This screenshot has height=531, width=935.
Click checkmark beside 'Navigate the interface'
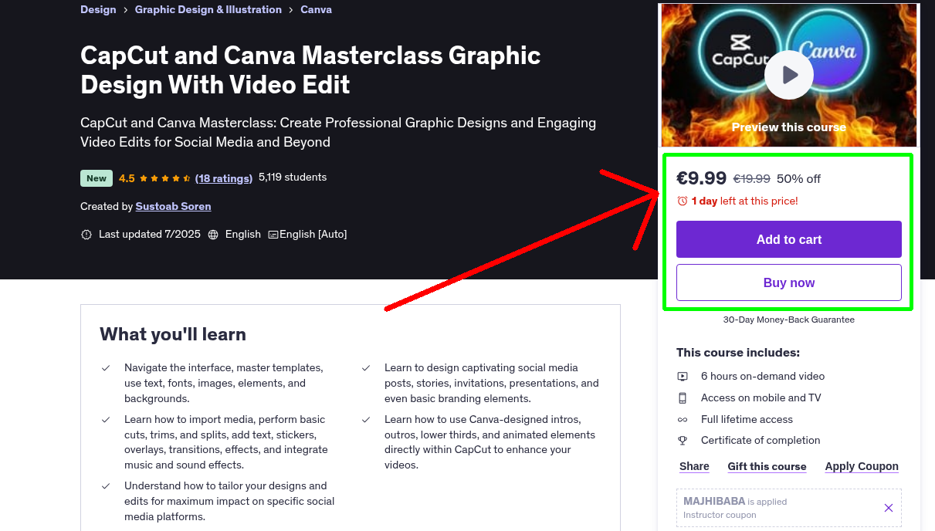pos(106,368)
